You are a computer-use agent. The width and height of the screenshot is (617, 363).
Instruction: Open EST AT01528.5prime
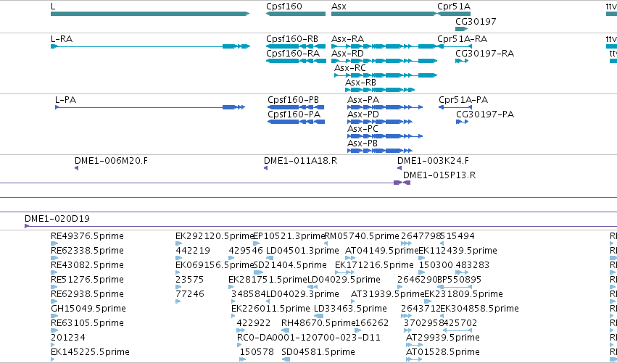click(414, 359)
